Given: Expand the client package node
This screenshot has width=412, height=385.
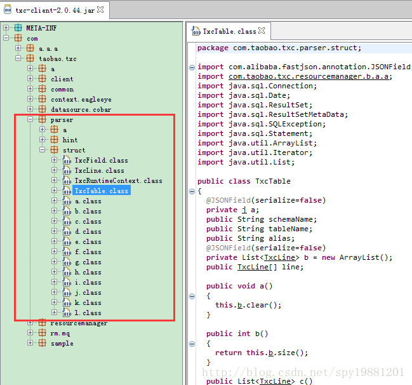Looking at the screenshot, I should [x=30, y=79].
